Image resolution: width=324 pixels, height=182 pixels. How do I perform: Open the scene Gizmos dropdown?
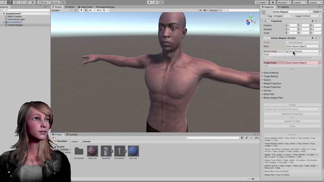215,10
